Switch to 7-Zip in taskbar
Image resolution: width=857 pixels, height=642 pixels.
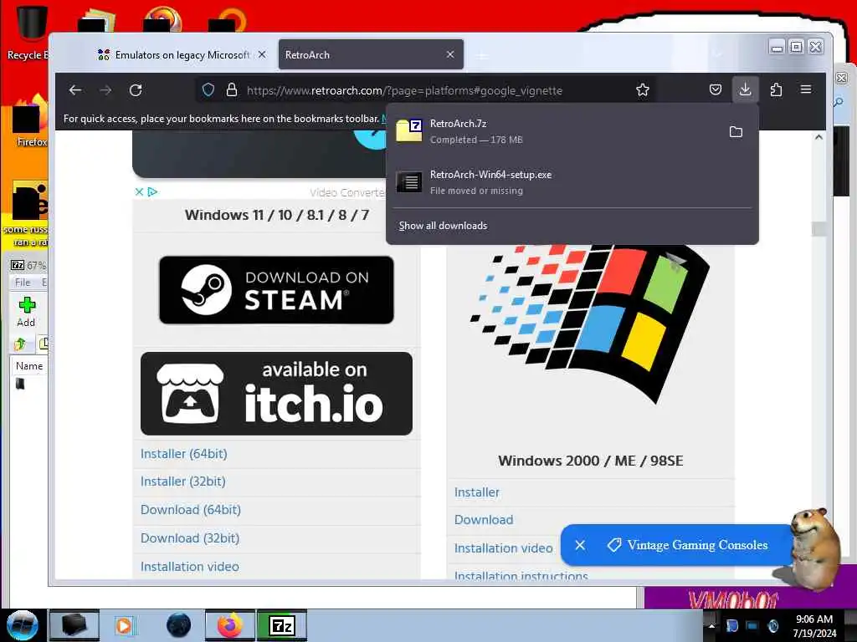click(x=282, y=625)
